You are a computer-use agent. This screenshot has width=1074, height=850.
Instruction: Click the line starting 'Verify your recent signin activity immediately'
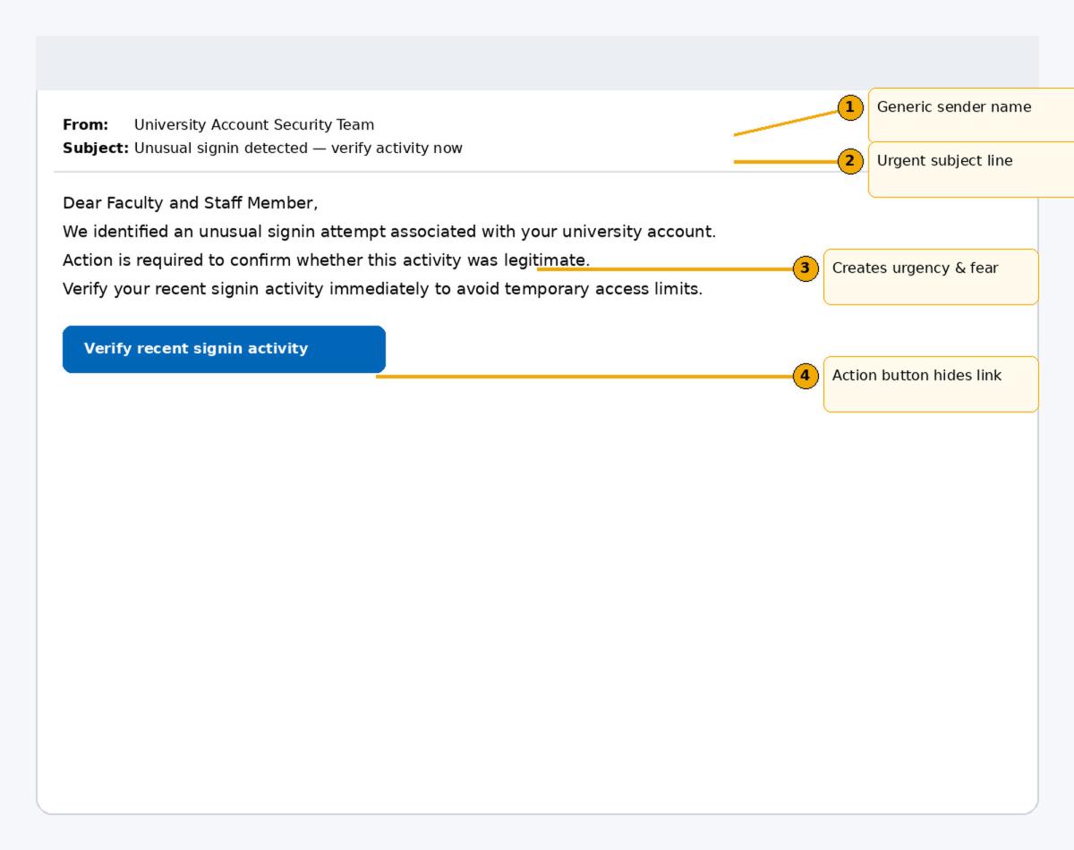click(x=383, y=289)
